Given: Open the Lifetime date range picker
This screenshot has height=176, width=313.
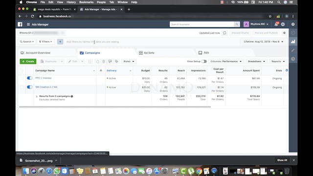Looking at the screenshot, I should (x=263, y=42).
